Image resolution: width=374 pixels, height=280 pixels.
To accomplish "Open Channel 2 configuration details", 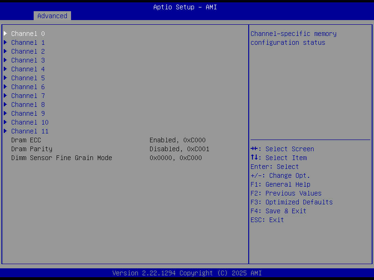I will click(x=28, y=51).
